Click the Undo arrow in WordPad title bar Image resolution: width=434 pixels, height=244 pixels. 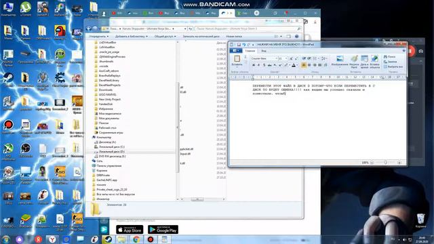[244, 45]
